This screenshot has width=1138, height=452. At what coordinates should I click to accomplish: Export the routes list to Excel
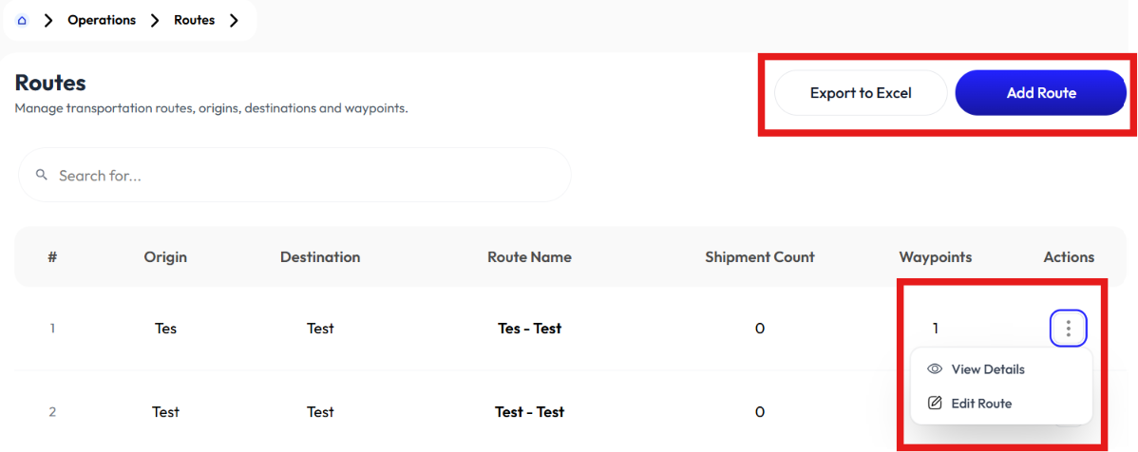(861, 93)
